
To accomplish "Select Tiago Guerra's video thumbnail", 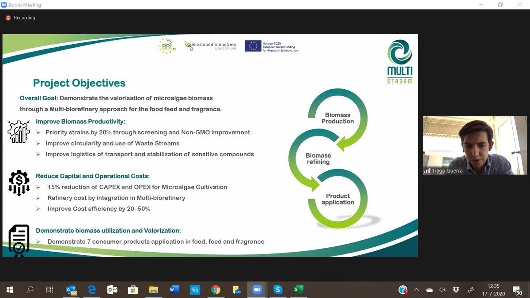I will click(x=475, y=145).
